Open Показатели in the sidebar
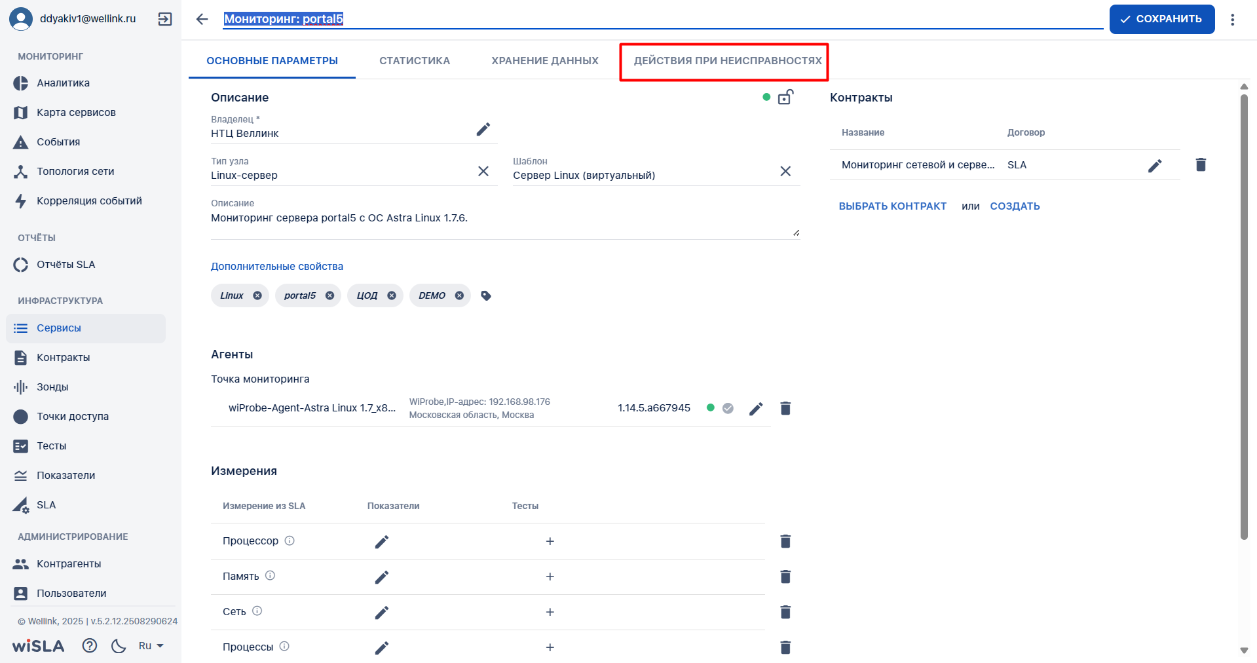1257x663 pixels. [x=86, y=476]
